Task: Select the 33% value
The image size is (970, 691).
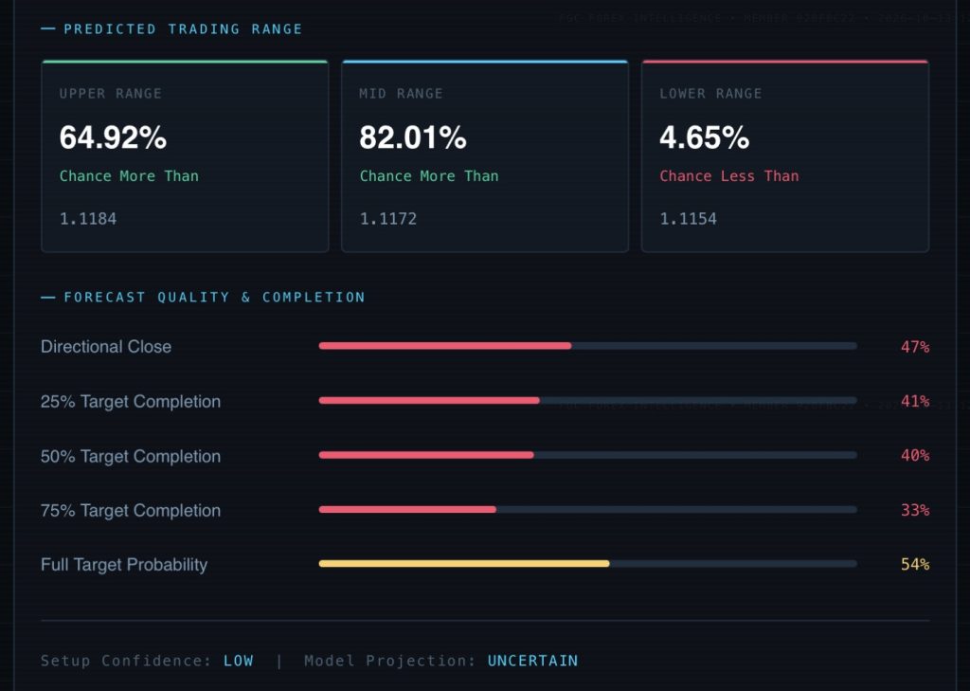Action: point(915,510)
